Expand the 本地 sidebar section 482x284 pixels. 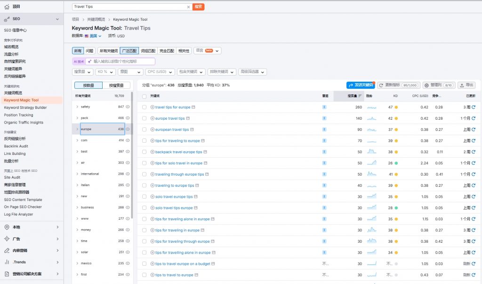pyautogui.click(x=57, y=227)
